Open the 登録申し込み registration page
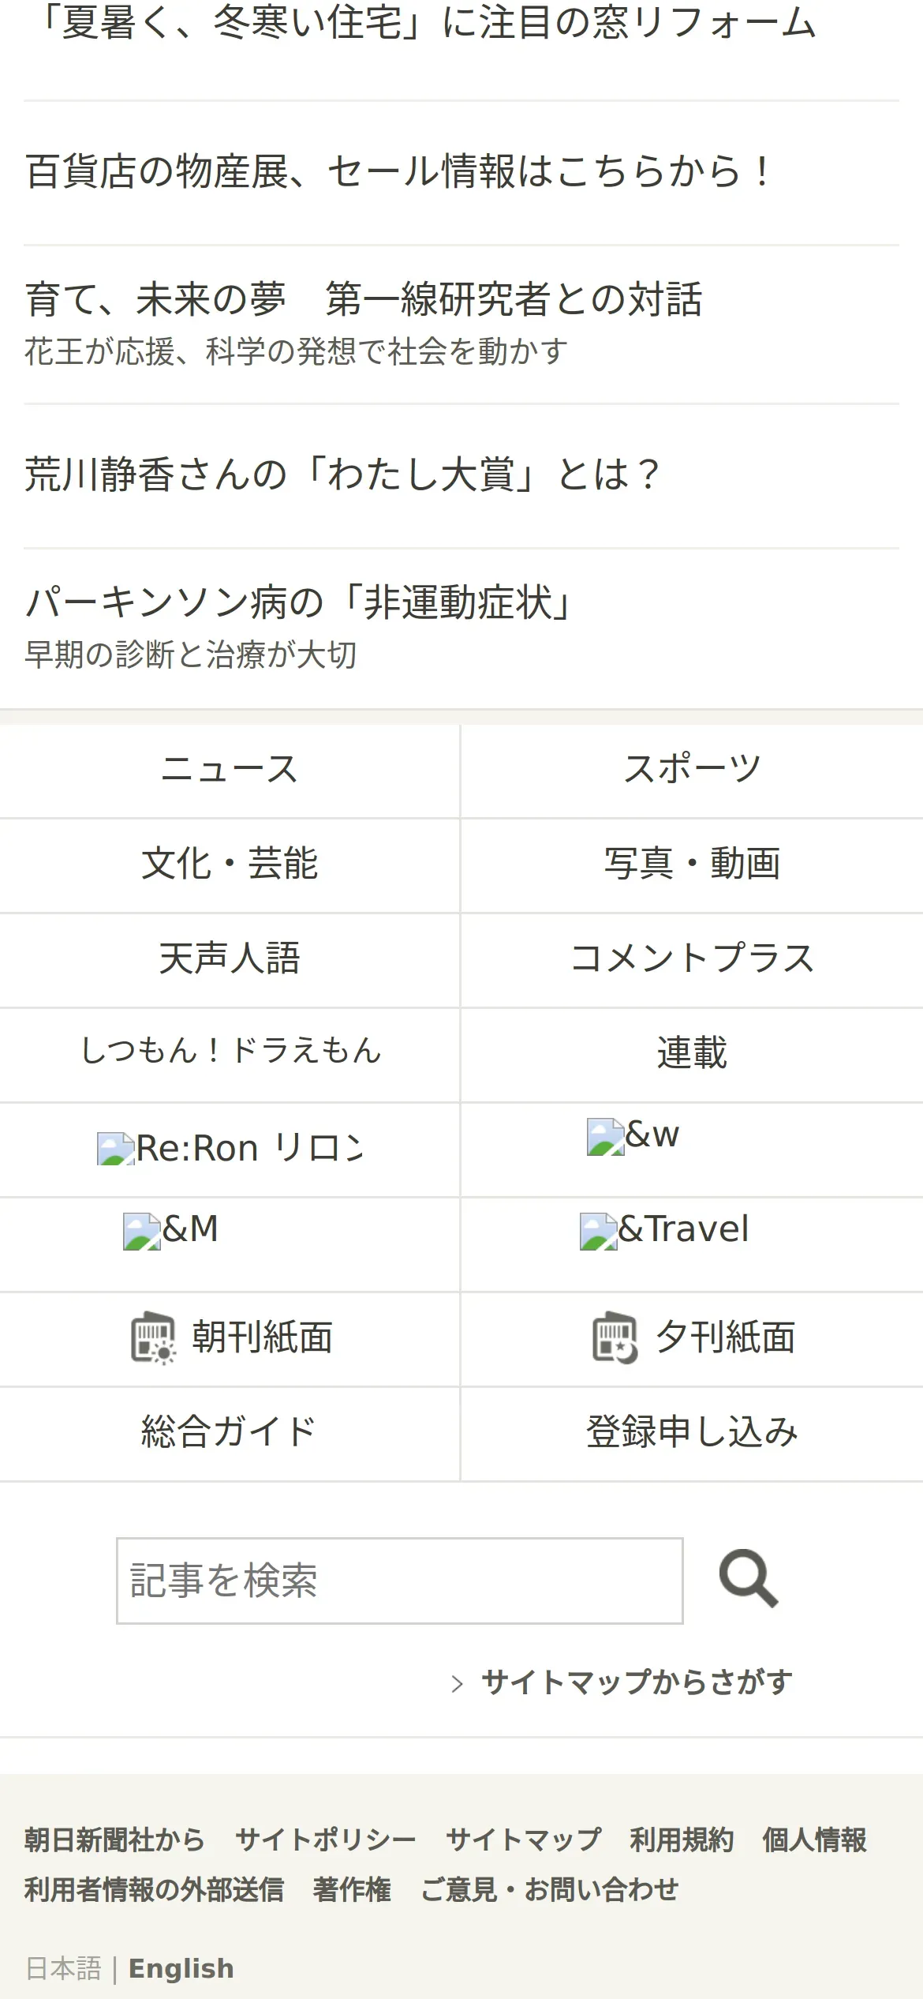Screen dimensions: 923x1999 click(x=692, y=1434)
